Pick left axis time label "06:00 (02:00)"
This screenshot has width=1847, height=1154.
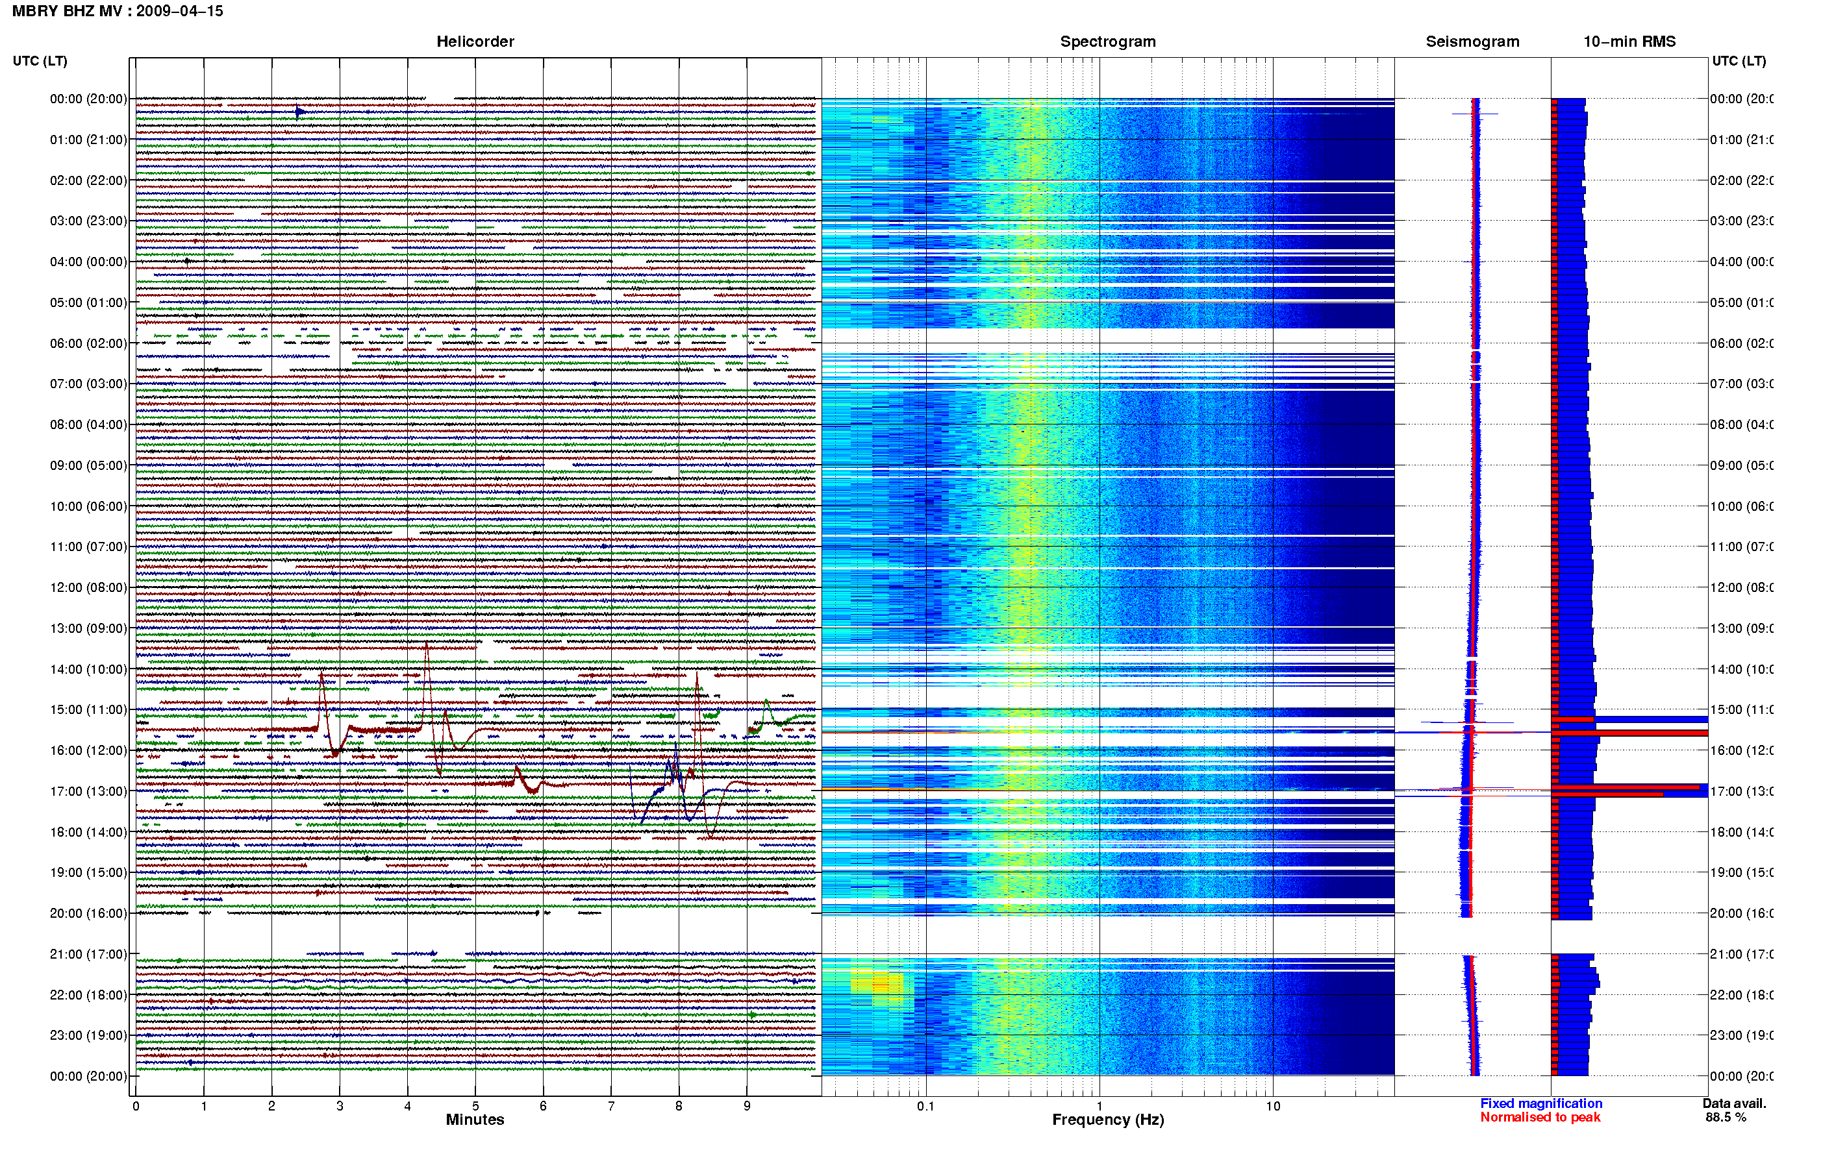[x=88, y=343]
